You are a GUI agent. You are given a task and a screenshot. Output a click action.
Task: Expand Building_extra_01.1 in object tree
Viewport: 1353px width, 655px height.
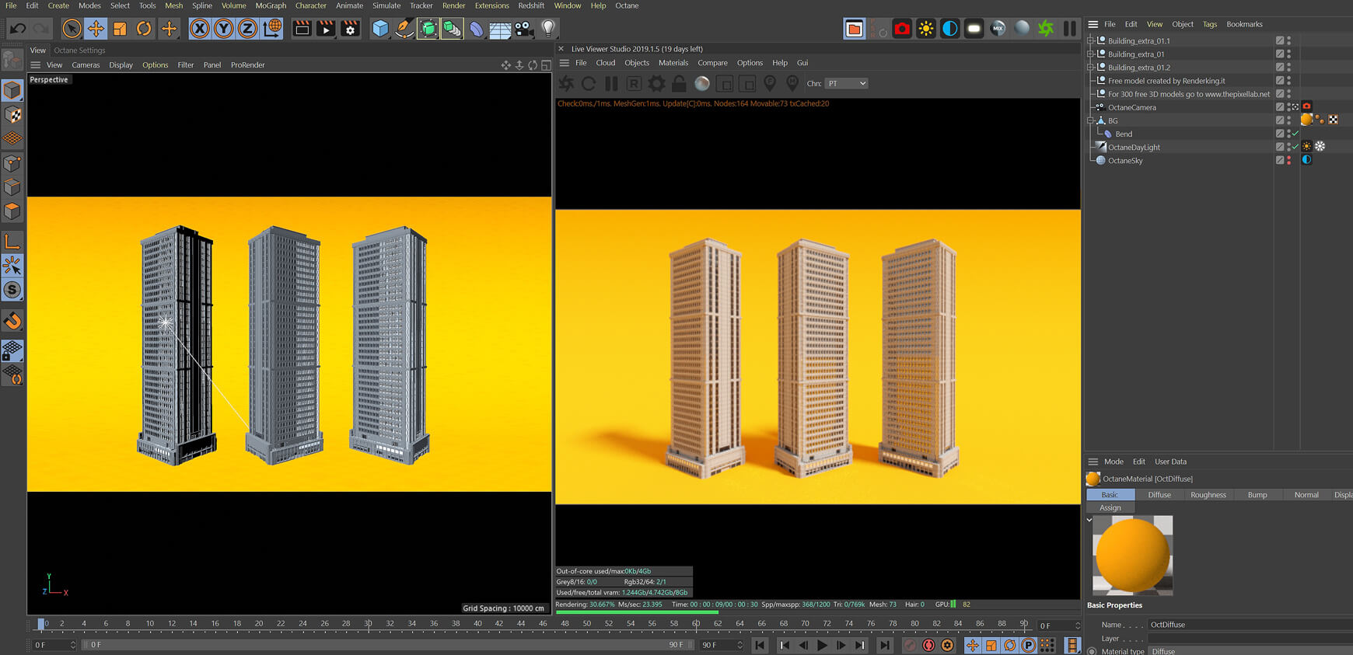[x=1090, y=40]
